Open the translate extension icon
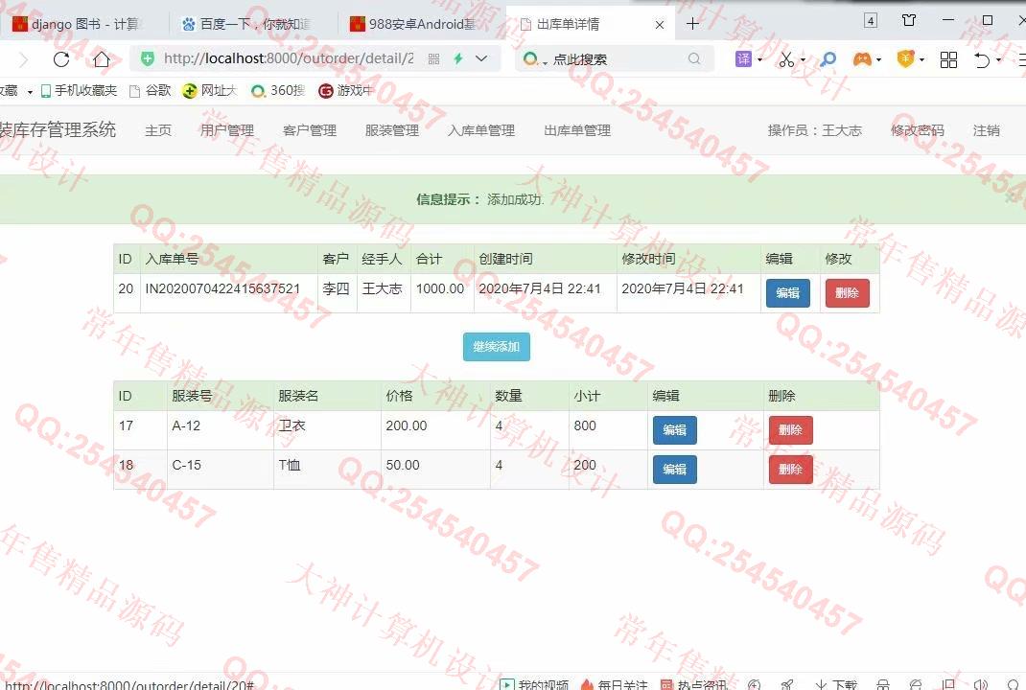1026x690 pixels. point(744,58)
